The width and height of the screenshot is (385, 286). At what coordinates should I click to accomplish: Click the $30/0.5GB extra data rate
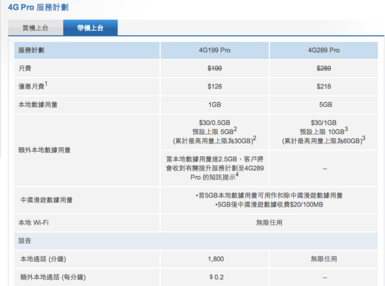coord(215,122)
